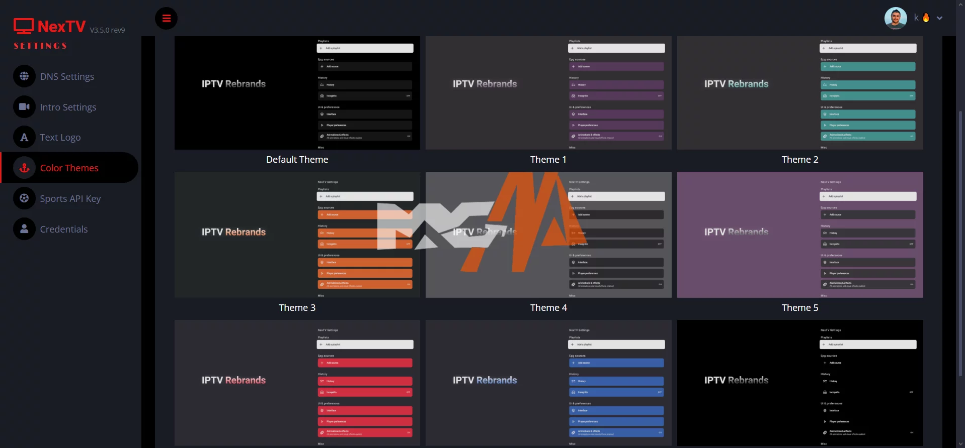Select the Default Theme black preview
965x448 pixels.
pyautogui.click(x=297, y=93)
